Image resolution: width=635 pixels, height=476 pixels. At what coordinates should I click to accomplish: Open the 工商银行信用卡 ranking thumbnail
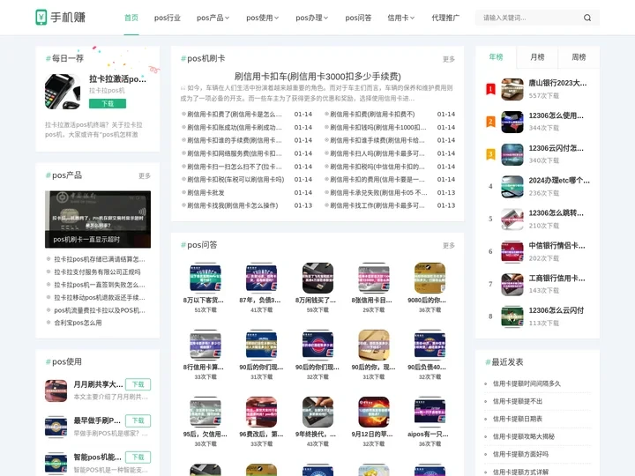512,284
